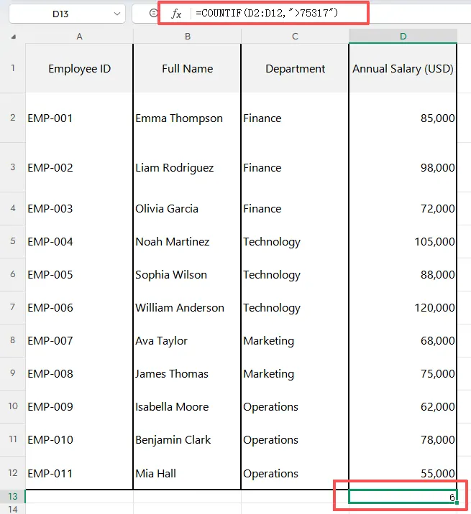
Task: Click the fx insert function icon
Action: (x=175, y=14)
